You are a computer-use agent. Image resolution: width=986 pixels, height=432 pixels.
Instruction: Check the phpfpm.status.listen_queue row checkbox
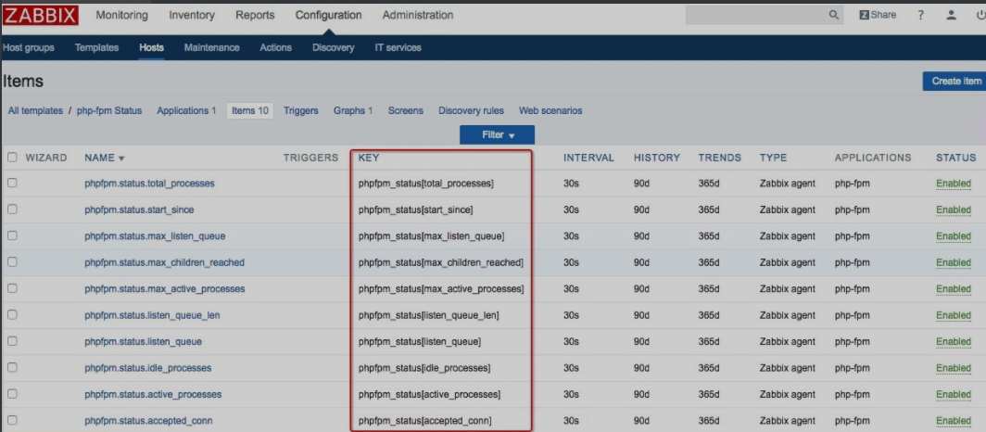point(12,341)
